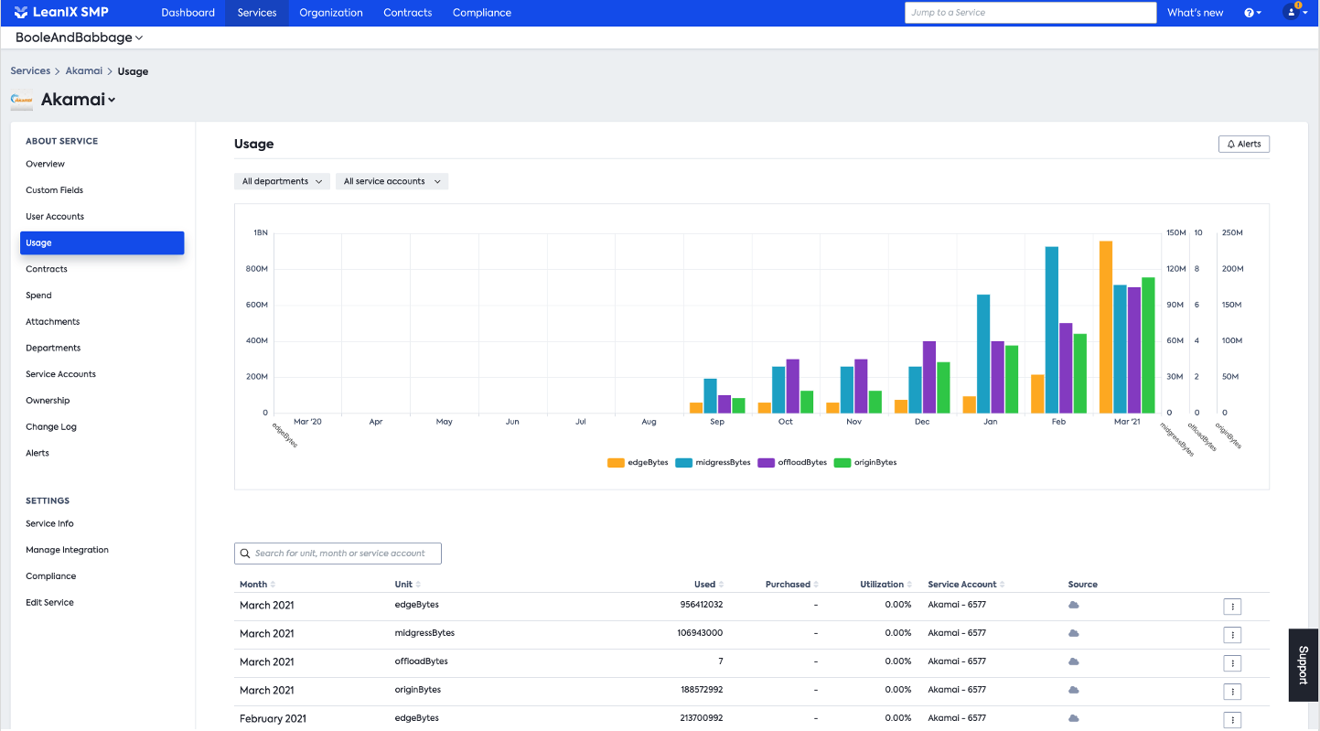The image size is (1320, 731).
Task: Open Service Accounts in sidebar
Action: 61,374
